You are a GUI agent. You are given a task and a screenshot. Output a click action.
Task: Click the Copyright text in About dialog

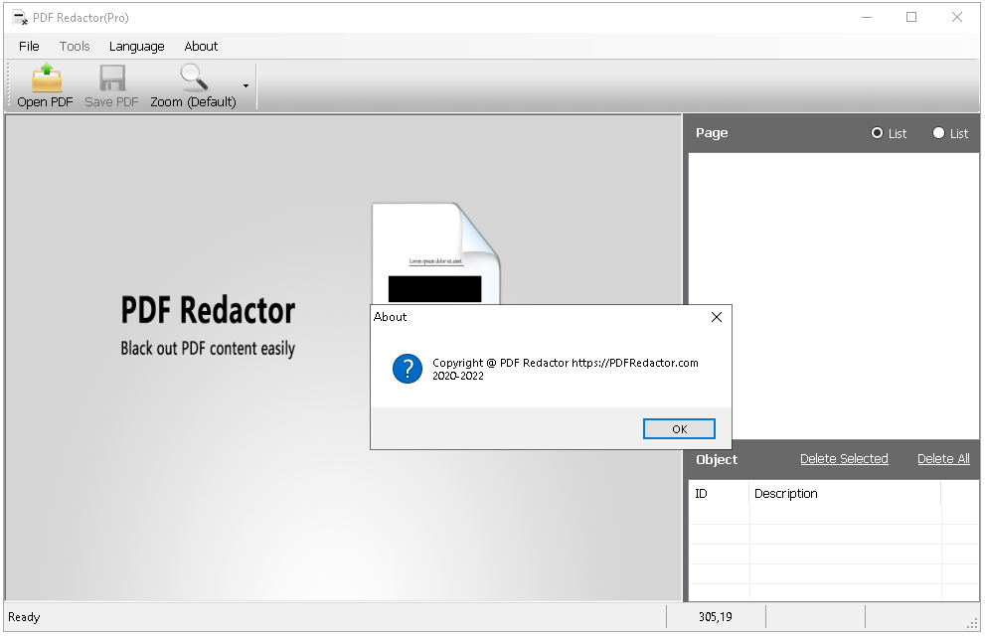point(565,369)
